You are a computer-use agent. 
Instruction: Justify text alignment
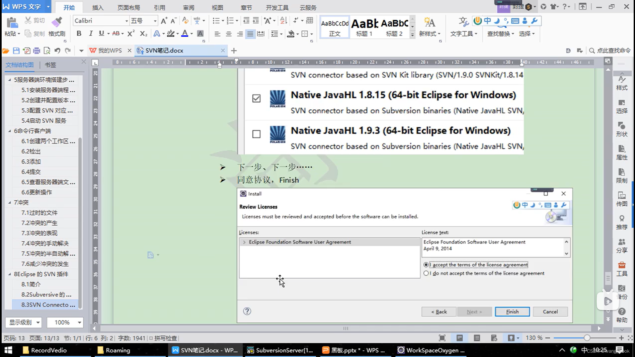tap(250, 34)
